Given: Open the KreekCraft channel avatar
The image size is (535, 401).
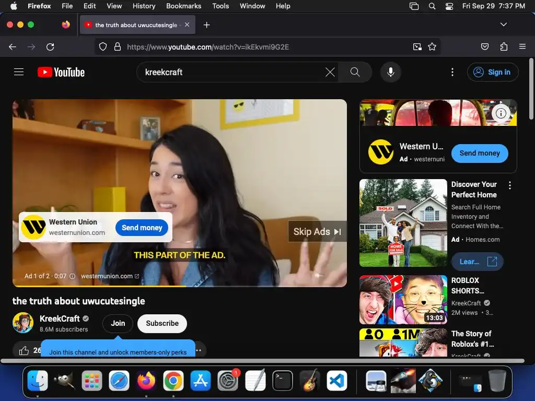Looking at the screenshot, I should (x=23, y=323).
